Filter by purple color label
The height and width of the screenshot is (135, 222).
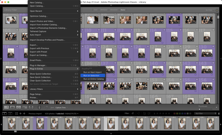point(185,113)
